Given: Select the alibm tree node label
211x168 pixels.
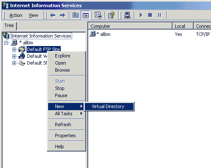Looking at the screenshot, I should 26,43.
